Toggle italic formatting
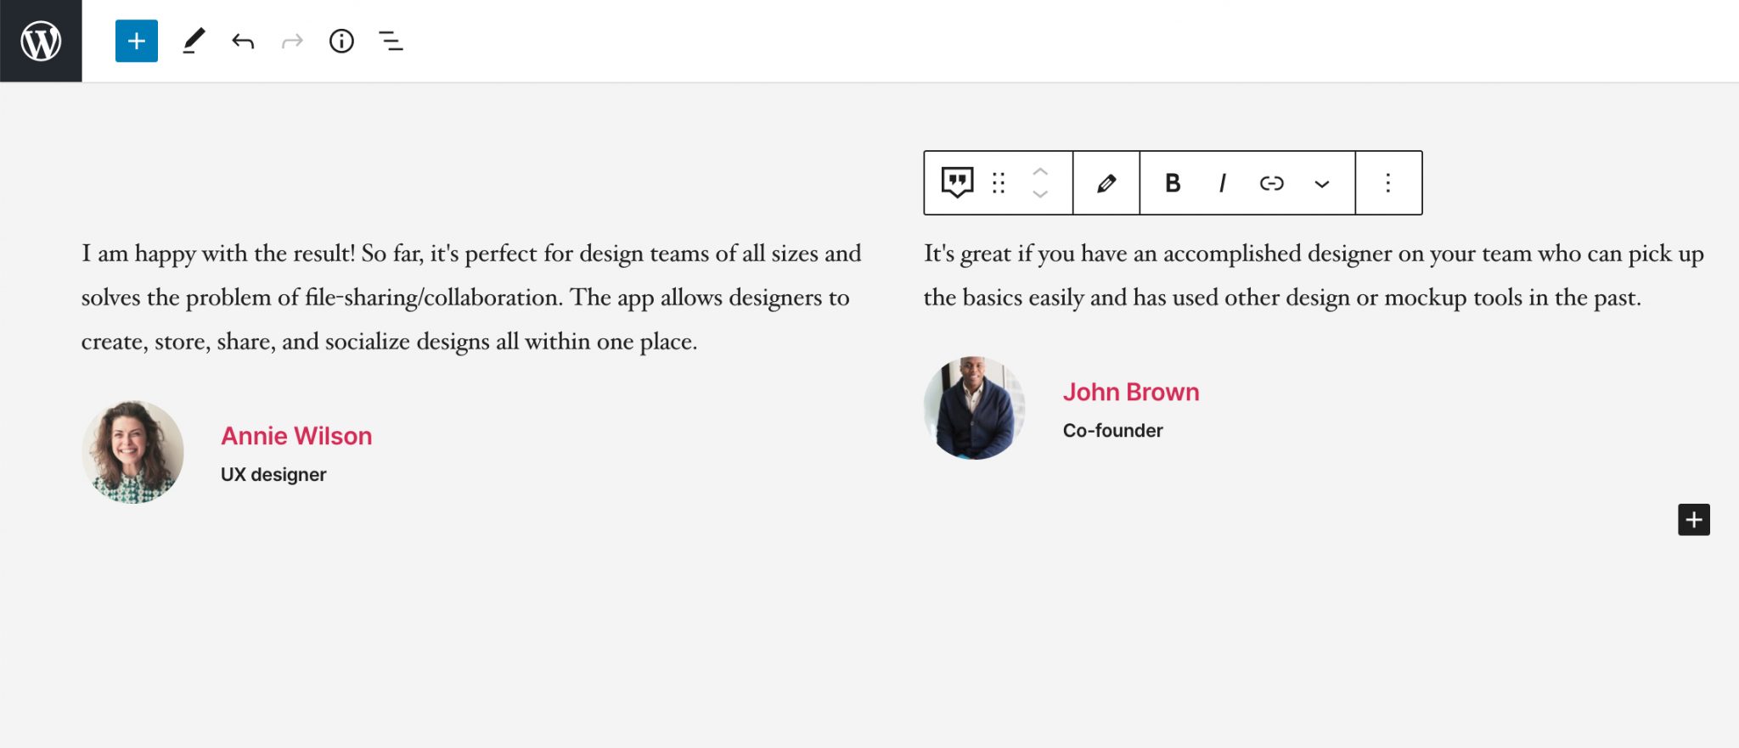1739x748 pixels. coord(1222,183)
